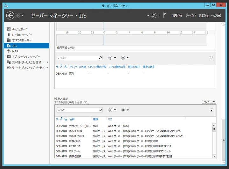This screenshot has height=169, width=229.
Task: Click the アプリケーション サーバー icon
Action: point(9,56)
